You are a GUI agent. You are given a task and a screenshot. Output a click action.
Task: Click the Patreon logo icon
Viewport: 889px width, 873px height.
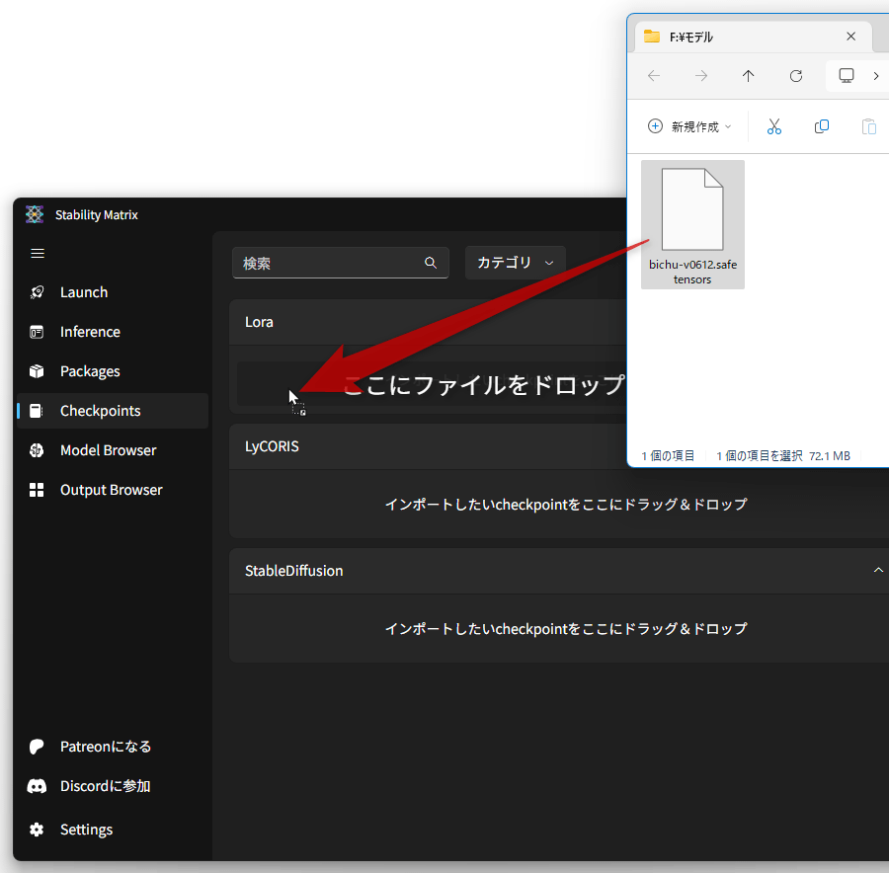pyautogui.click(x=37, y=747)
